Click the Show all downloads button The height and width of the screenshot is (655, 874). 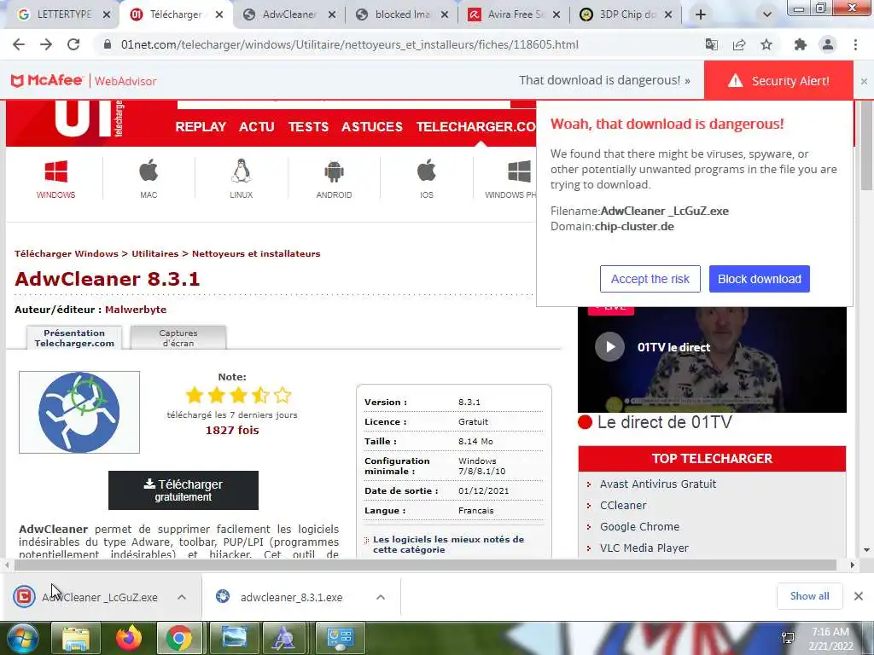pyautogui.click(x=809, y=596)
